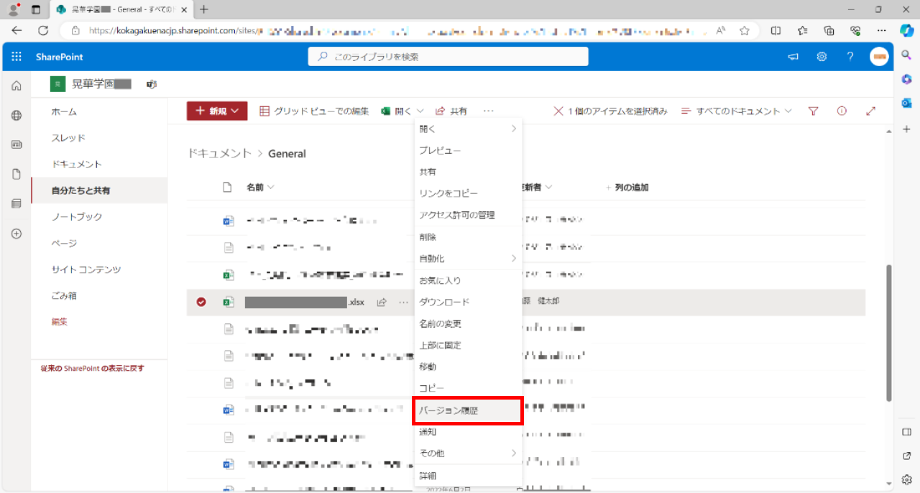Click the globe icon in left rail
920x493 pixels.
(17, 115)
